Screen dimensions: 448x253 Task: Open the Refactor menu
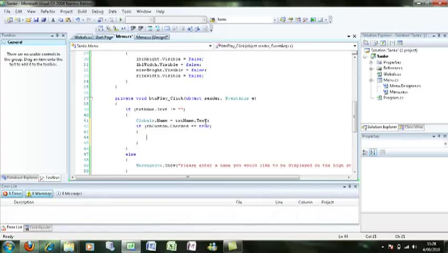[x=48, y=12]
